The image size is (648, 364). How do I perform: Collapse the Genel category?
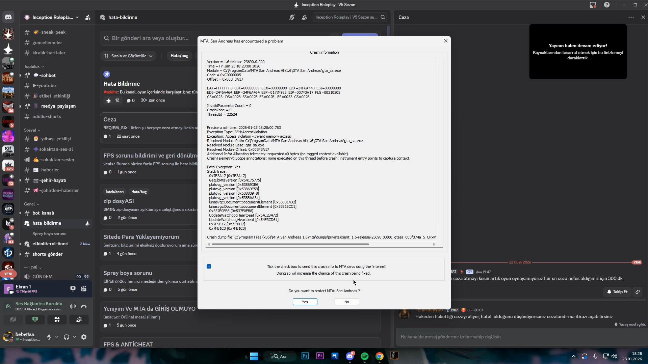coord(31,204)
